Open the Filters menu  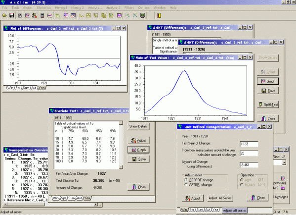[129, 8]
